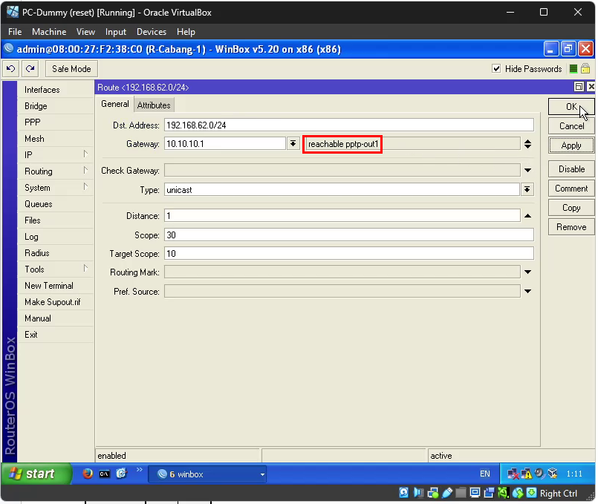Image resolution: width=598 pixels, height=504 pixels.
Task: Click the Disable button
Action: point(571,168)
